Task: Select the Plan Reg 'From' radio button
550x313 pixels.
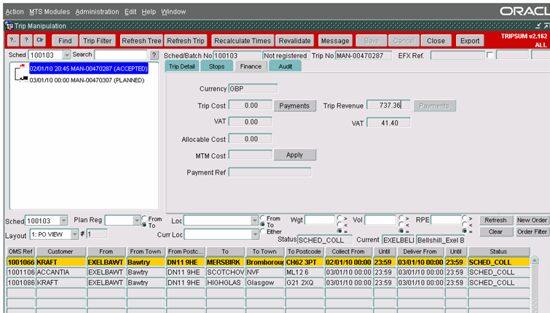Action: point(144,218)
